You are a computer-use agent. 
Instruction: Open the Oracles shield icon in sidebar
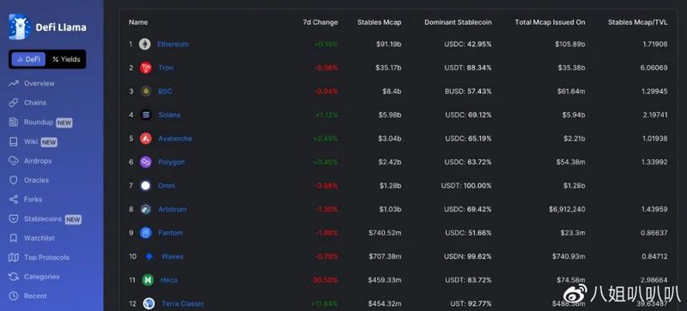pos(14,180)
